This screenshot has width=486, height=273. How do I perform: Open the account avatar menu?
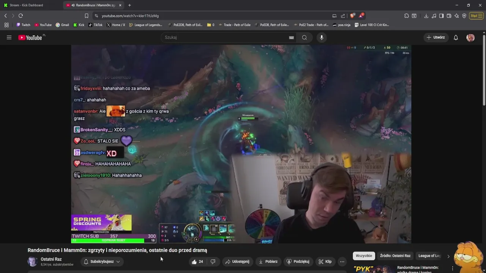tap(470, 38)
